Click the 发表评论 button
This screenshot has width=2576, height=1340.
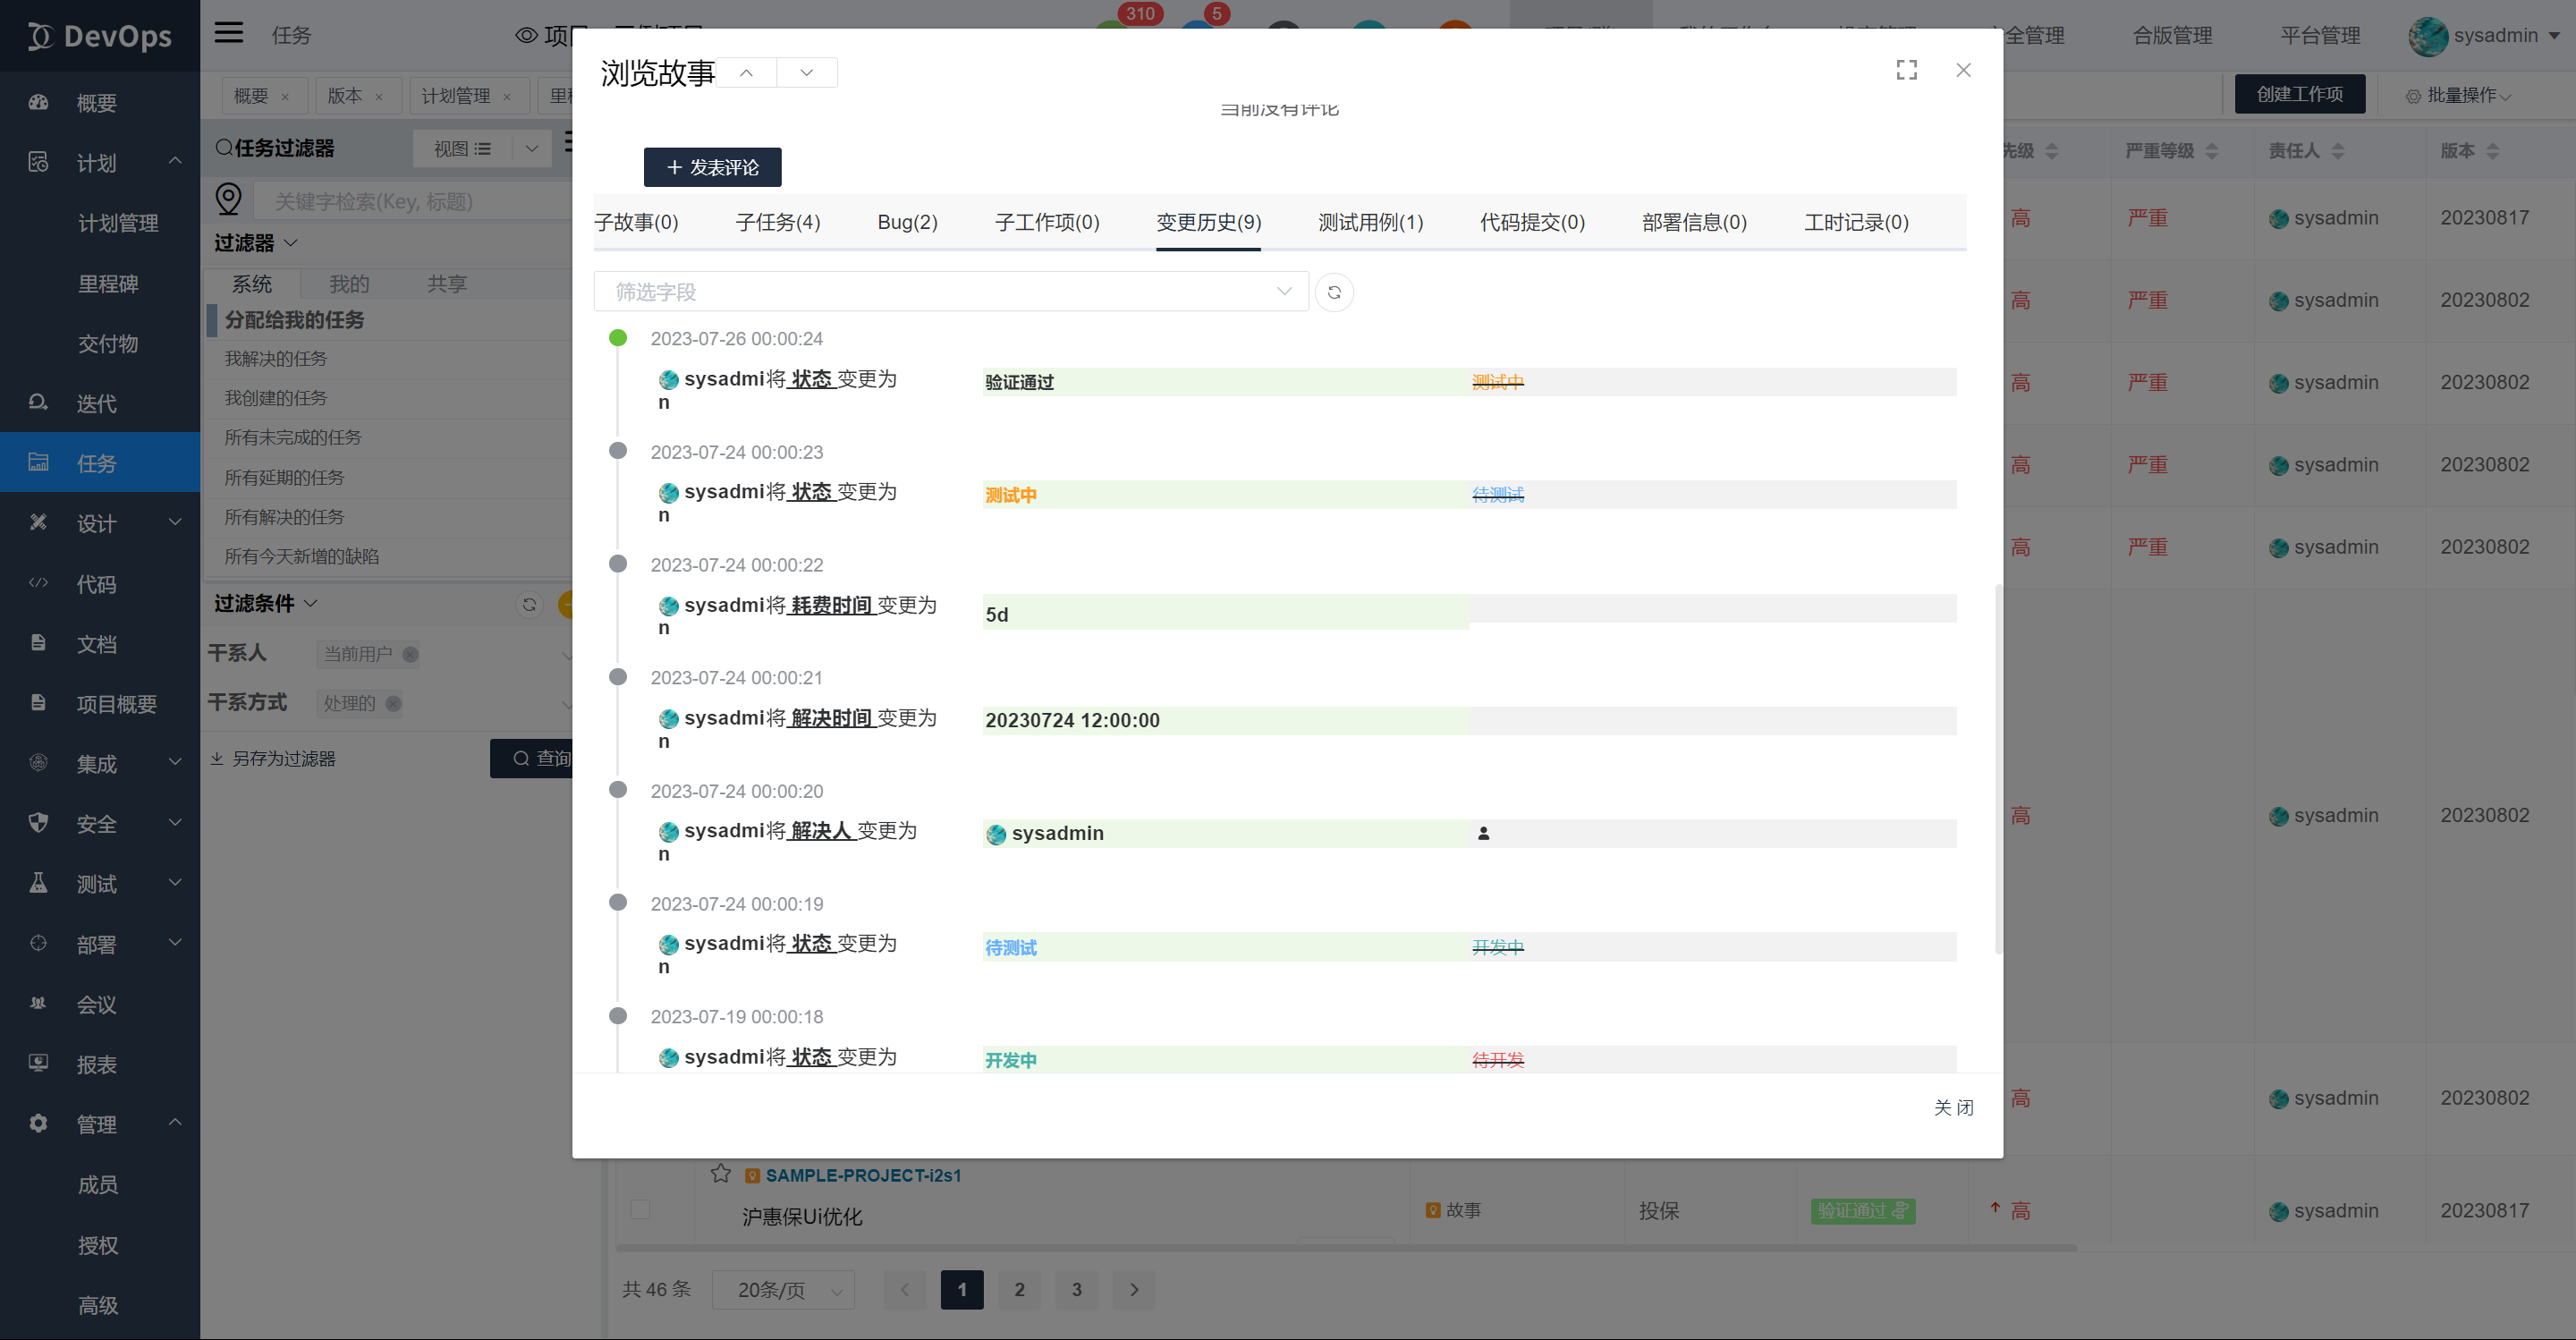point(712,167)
